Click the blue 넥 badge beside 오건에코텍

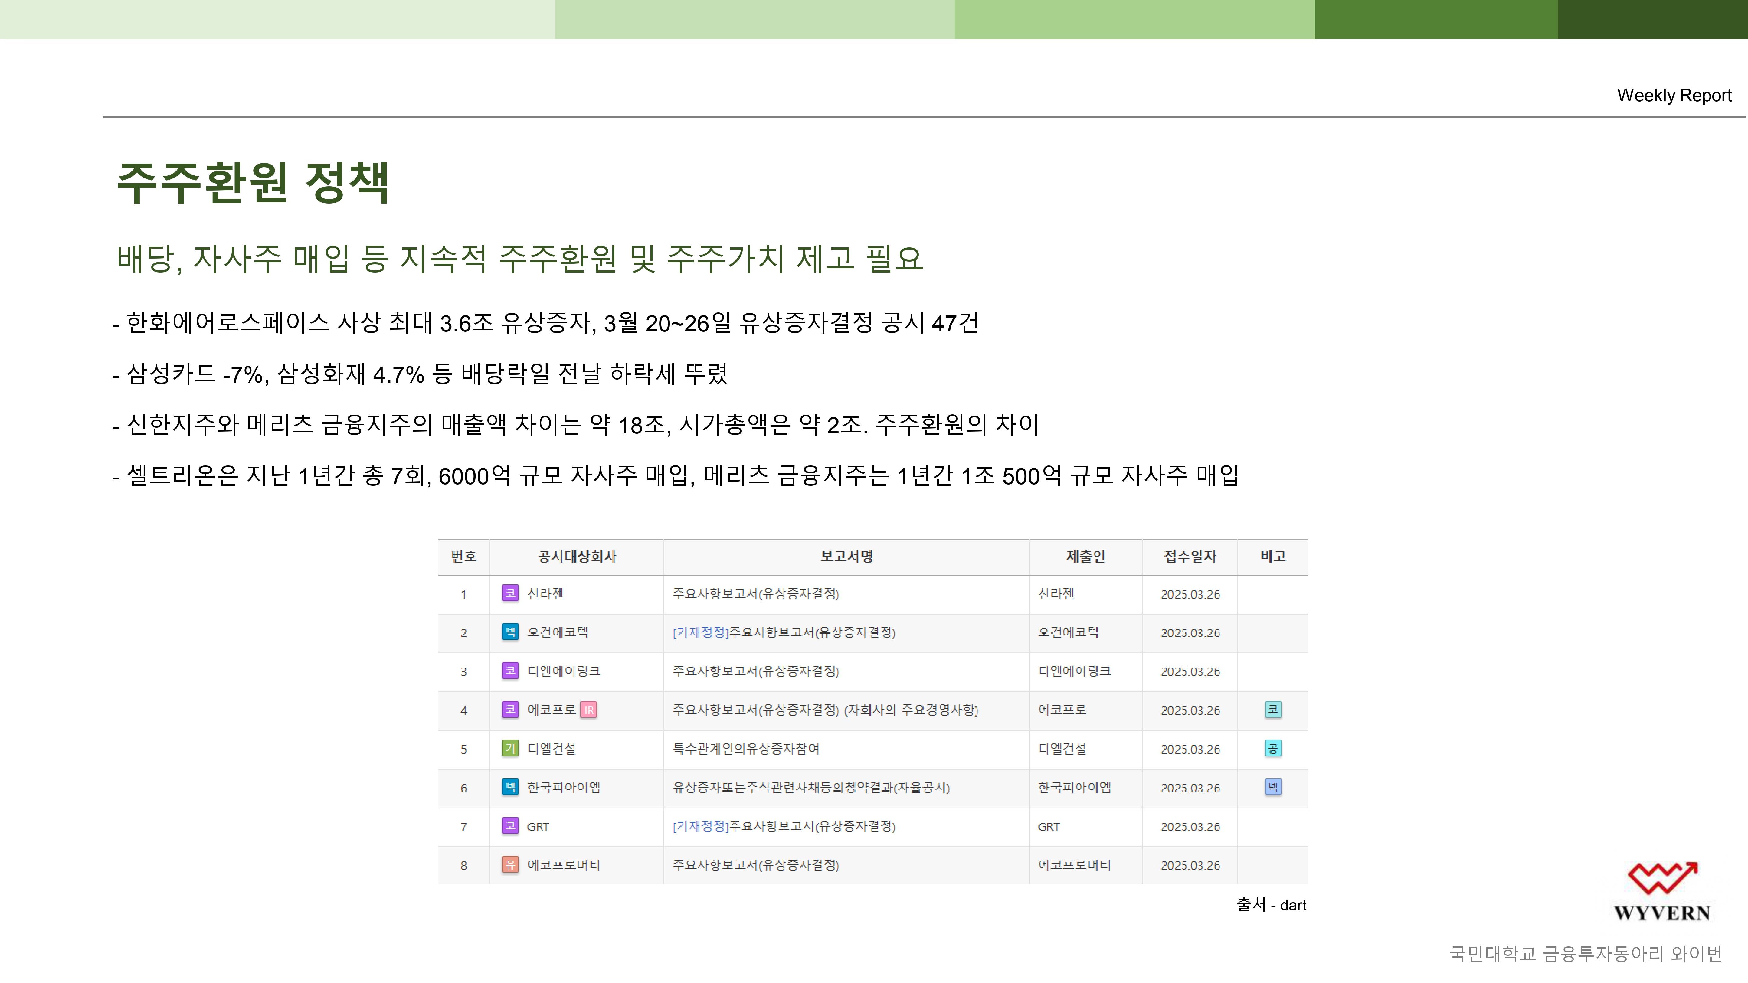point(510,632)
